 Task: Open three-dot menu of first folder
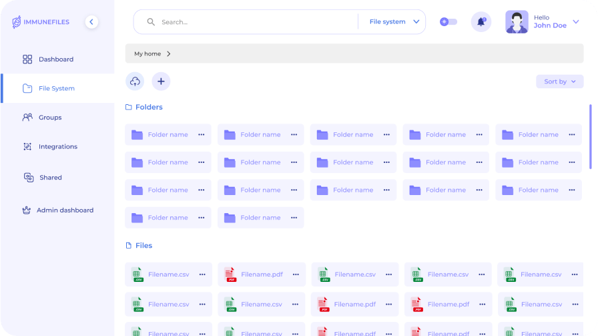click(201, 134)
